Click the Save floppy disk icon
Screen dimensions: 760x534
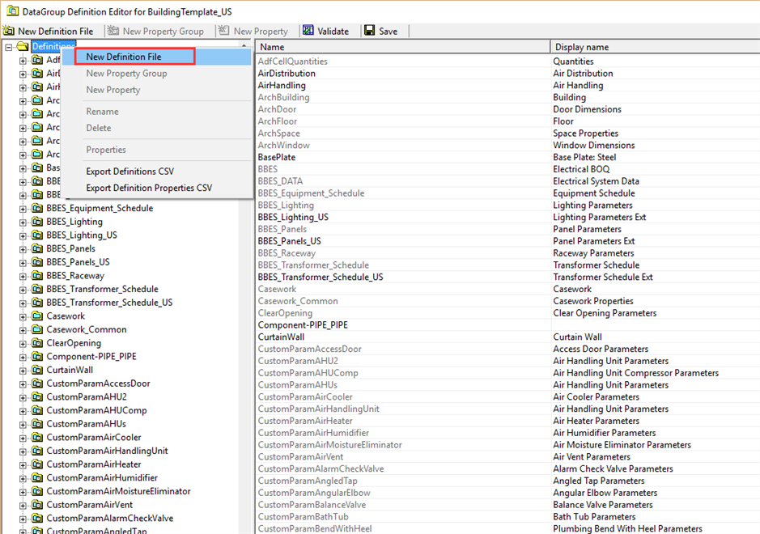pyautogui.click(x=369, y=31)
